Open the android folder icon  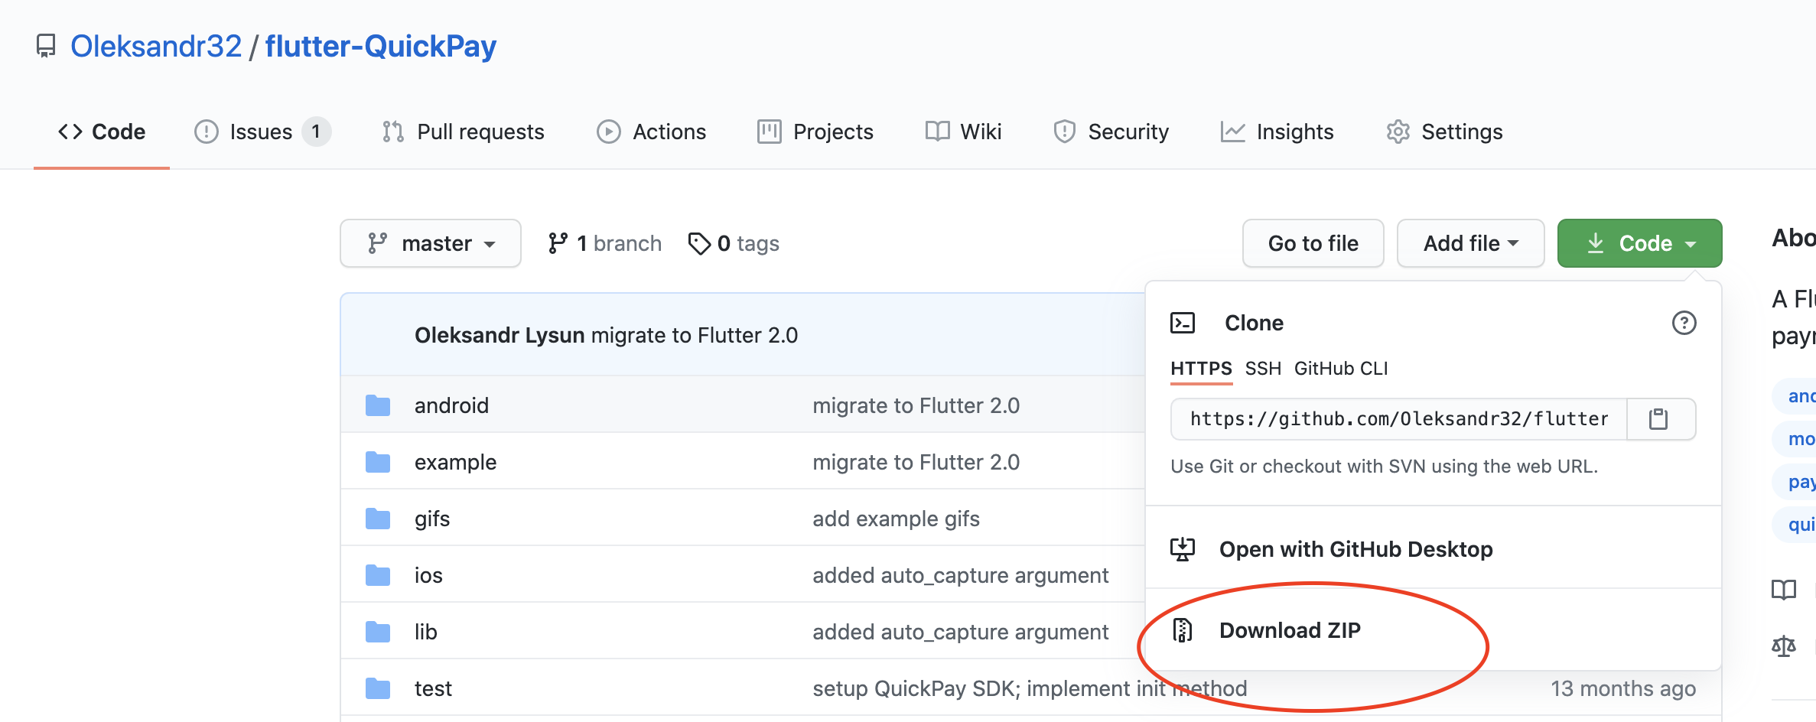[377, 405]
